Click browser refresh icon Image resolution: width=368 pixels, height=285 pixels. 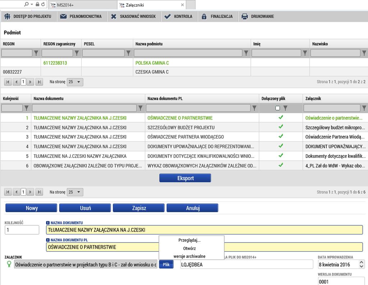pos(43,4)
